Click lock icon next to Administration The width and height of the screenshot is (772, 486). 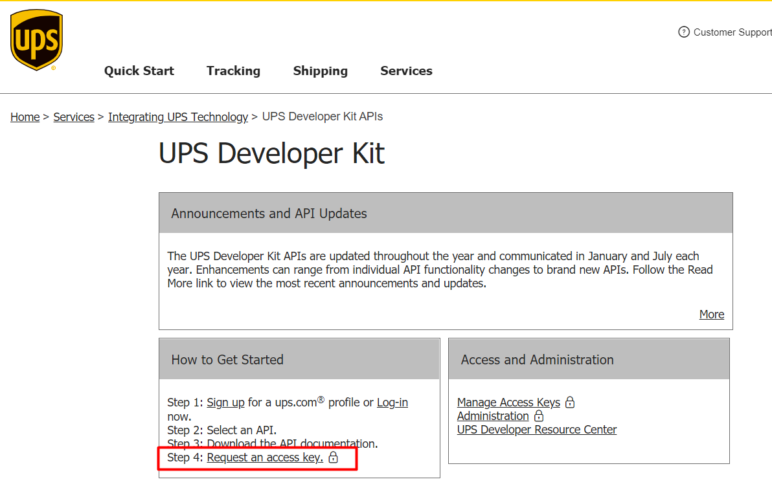(x=539, y=416)
